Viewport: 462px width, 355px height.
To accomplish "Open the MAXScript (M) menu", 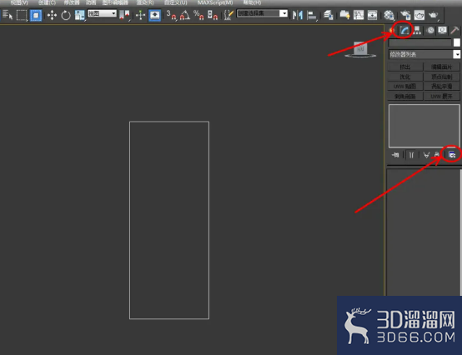I will click(x=215, y=2).
